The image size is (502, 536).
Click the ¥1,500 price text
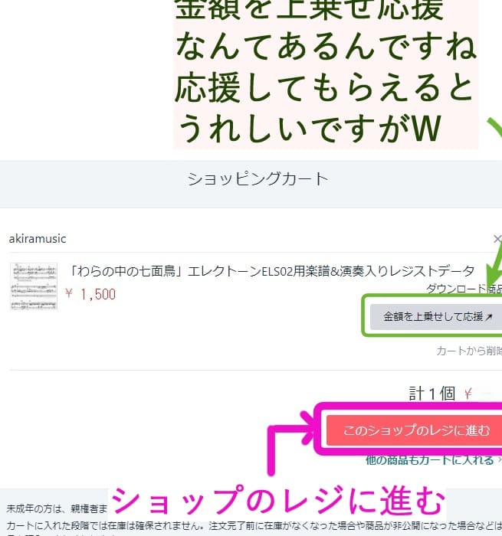(x=90, y=294)
